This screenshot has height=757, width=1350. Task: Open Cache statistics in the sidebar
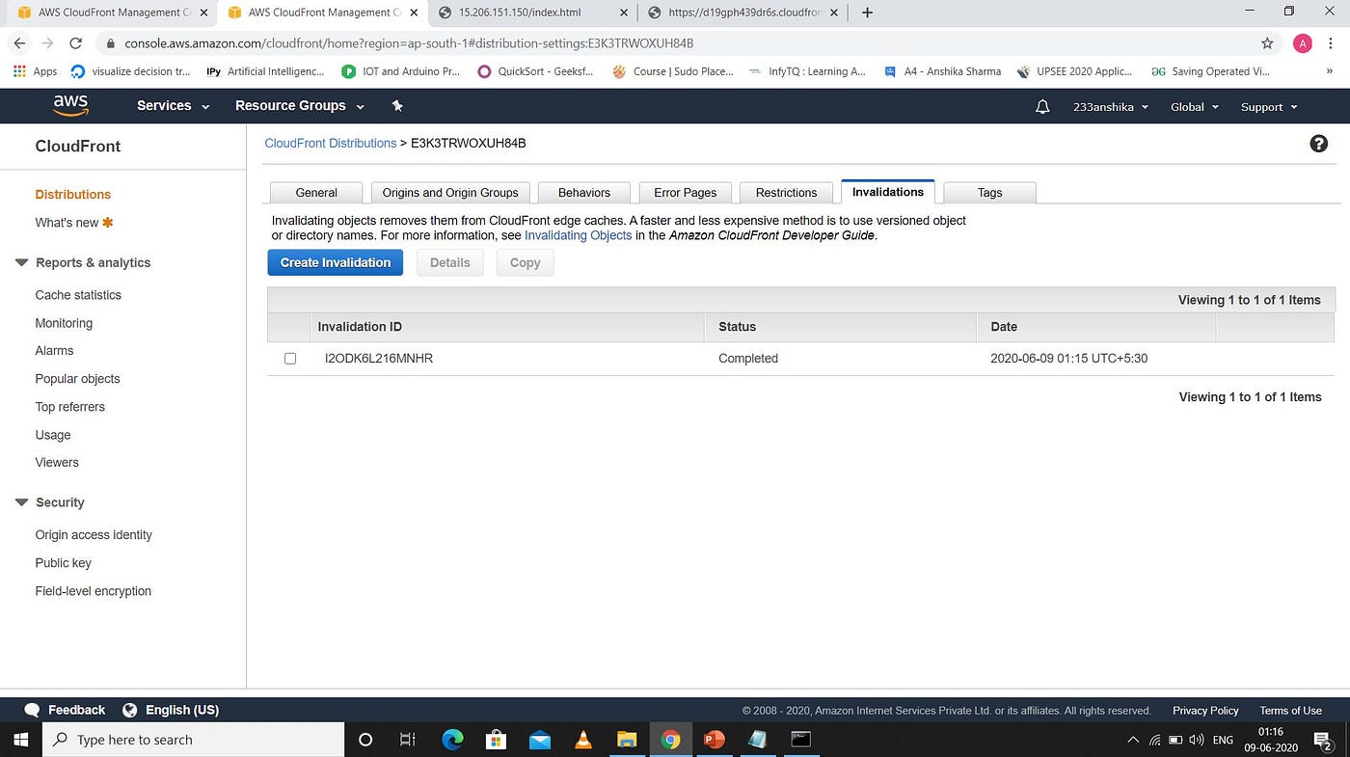(x=78, y=295)
